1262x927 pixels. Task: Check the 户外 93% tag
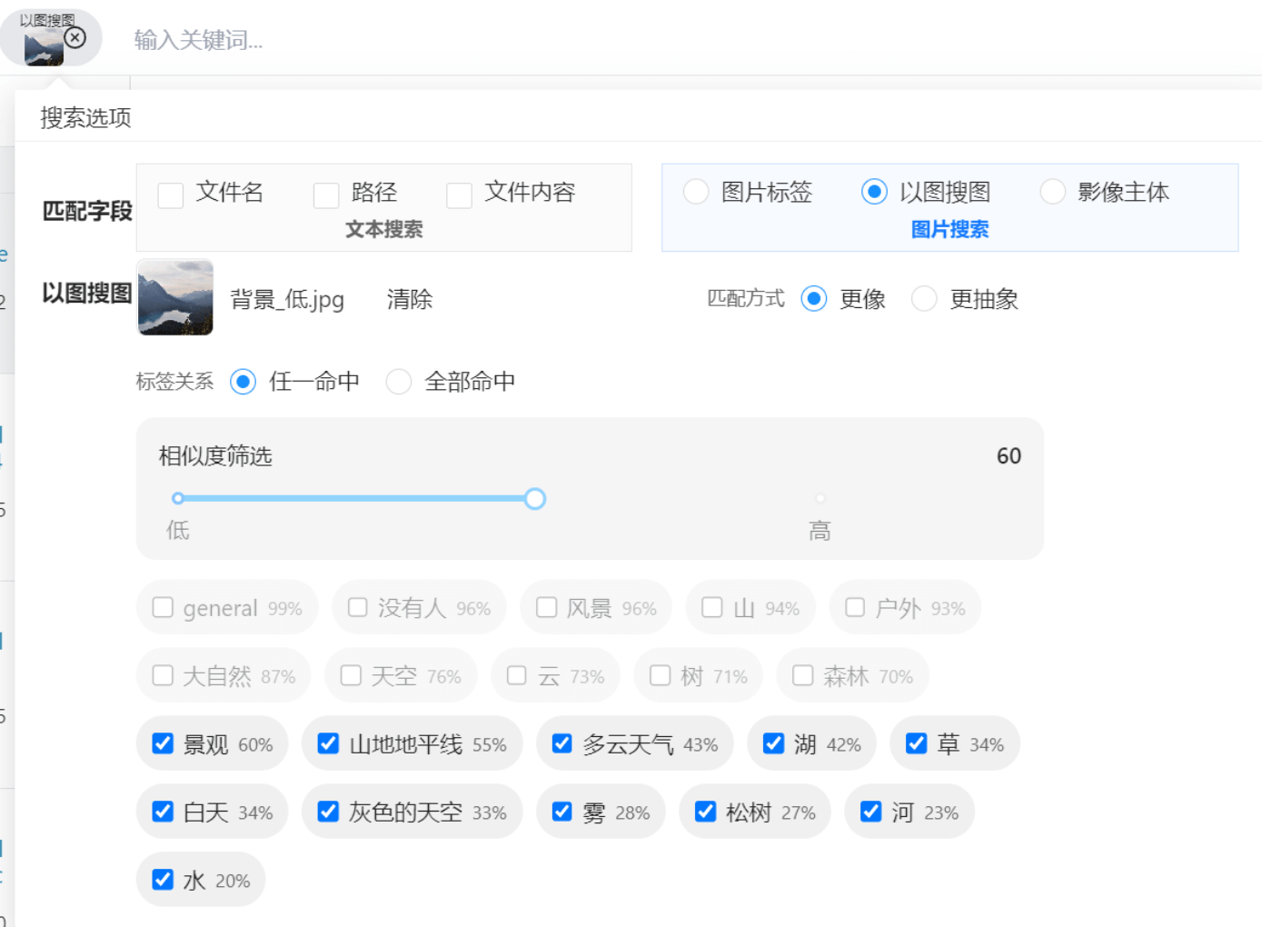(x=855, y=607)
